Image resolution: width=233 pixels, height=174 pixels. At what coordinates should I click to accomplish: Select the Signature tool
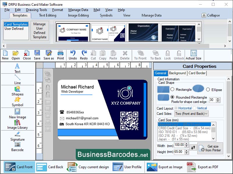17,137
